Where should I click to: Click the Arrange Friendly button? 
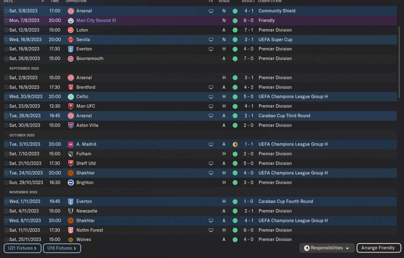(378, 248)
